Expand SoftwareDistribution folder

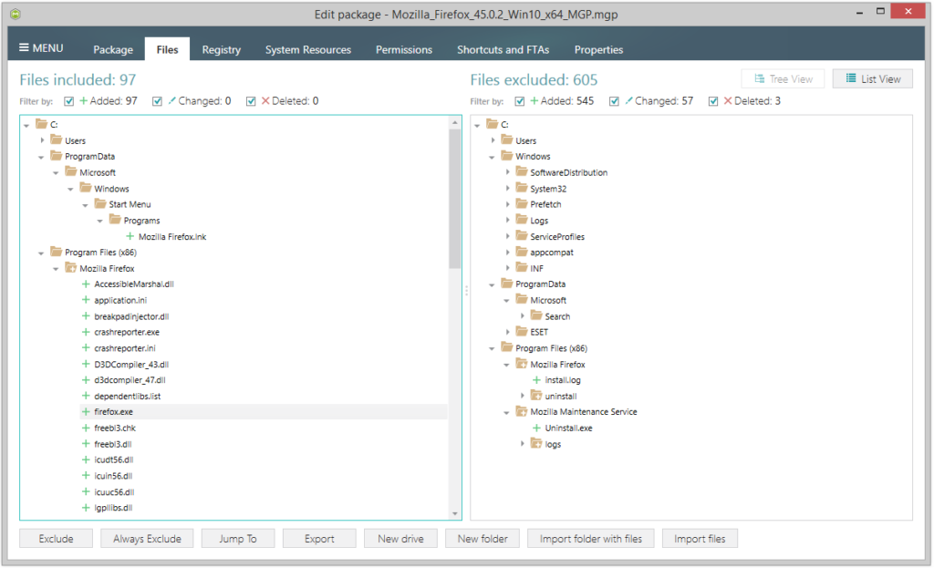(507, 172)
